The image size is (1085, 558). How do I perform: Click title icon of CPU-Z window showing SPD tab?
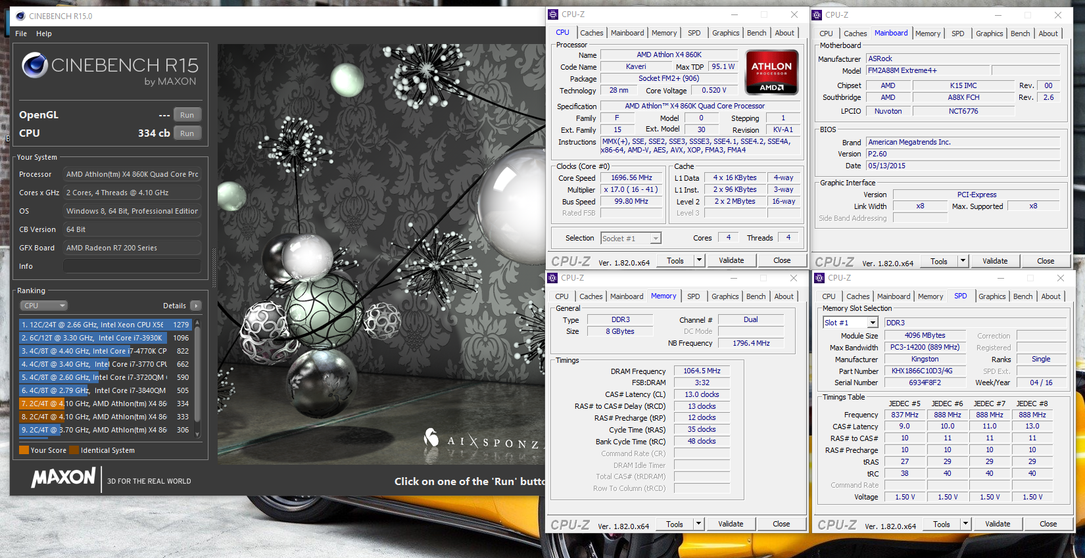point(820,278)
